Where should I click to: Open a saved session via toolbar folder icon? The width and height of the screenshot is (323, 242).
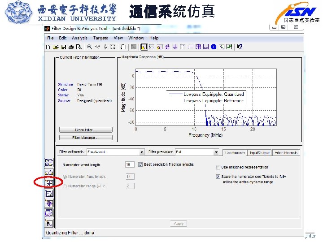coord(56,47)
